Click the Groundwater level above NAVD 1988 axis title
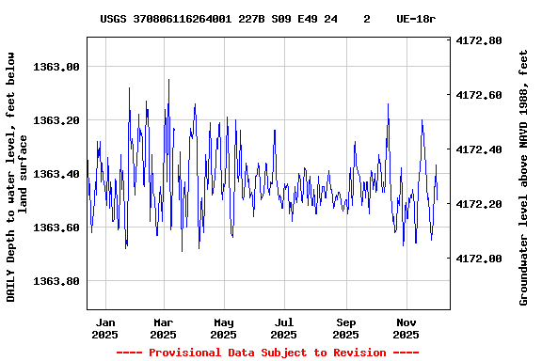The width and height of the screenshot is (542, 361). [523, 178]
